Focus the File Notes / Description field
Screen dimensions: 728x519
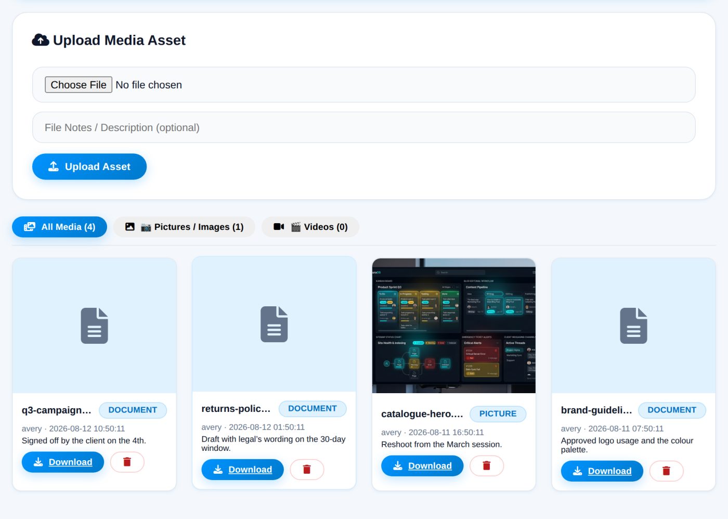[x=364, y=127]
